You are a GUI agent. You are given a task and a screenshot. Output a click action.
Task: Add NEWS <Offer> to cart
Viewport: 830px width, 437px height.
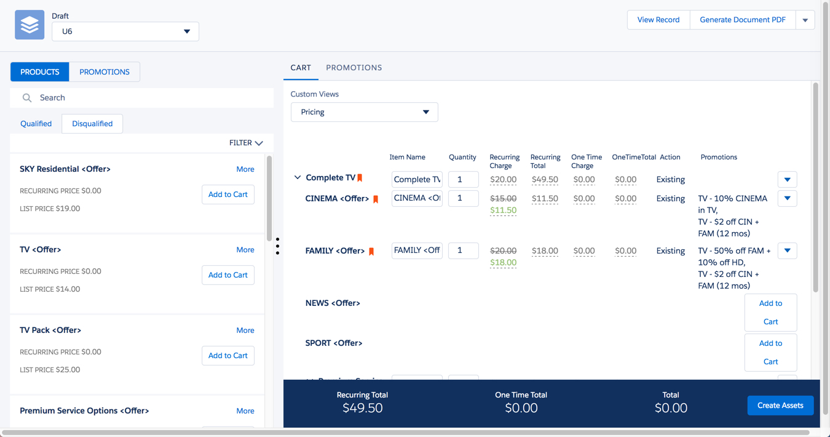[x=770, y=313]
